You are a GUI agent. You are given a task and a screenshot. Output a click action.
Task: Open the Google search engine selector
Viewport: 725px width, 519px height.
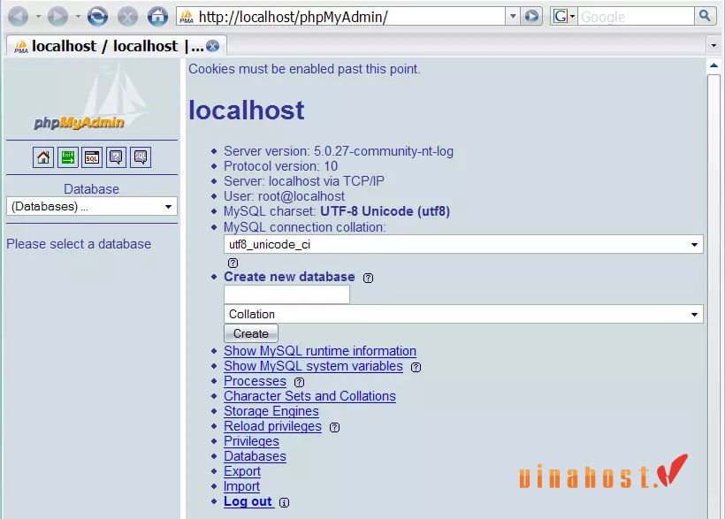pos(563,17)
